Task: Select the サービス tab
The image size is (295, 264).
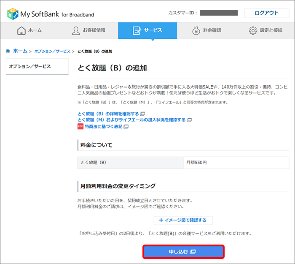Action: click(x=147, y=30)
